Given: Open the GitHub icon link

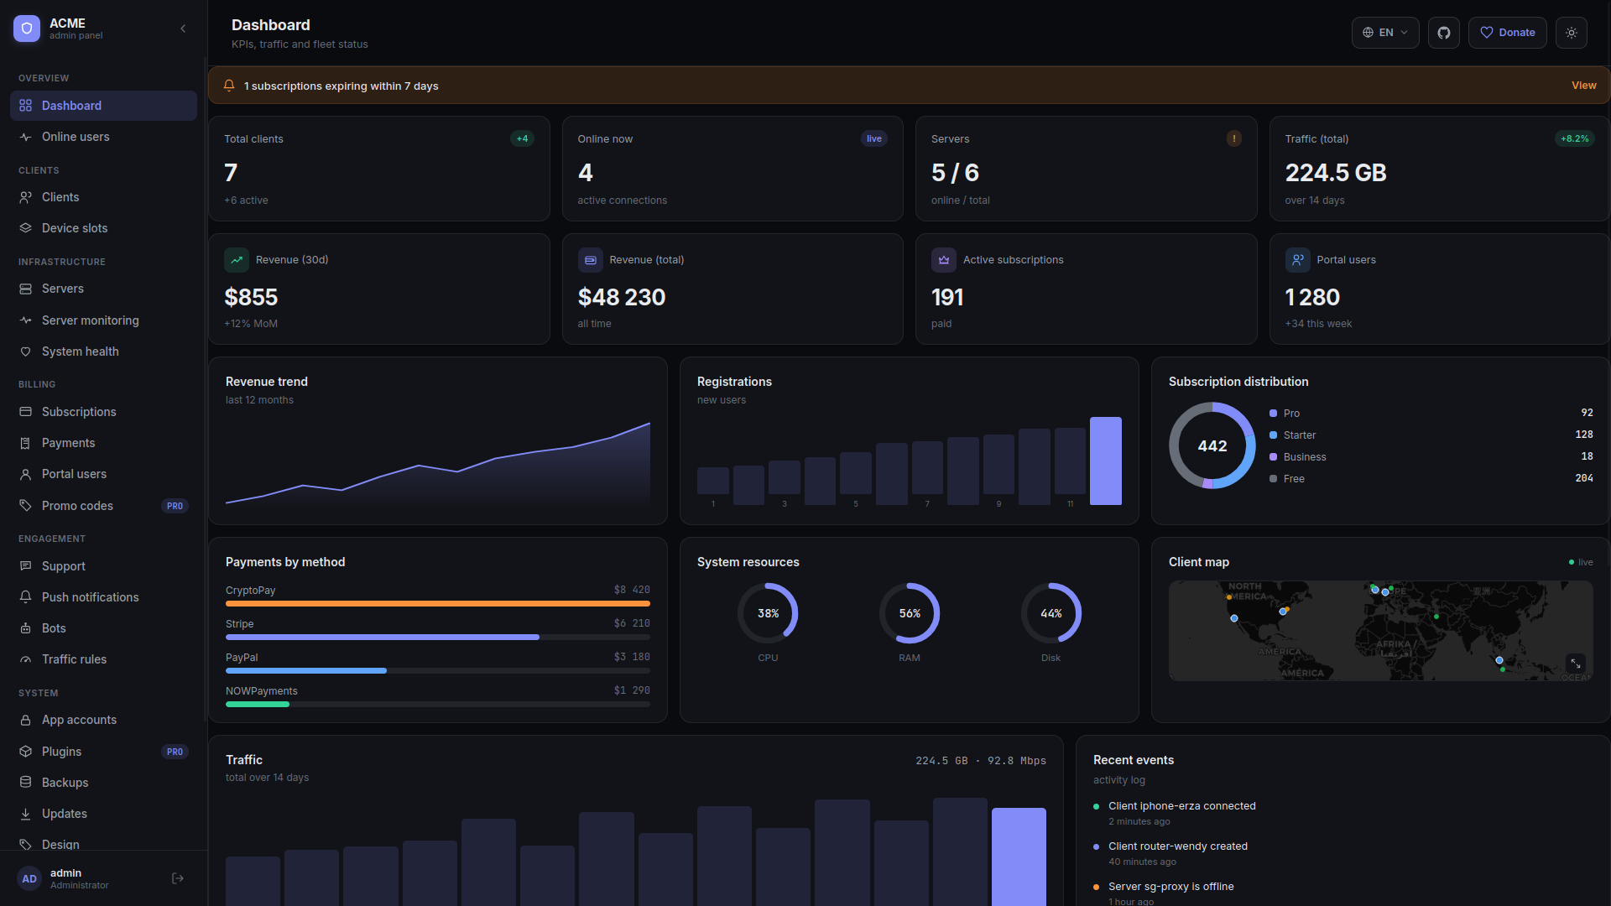Looking at the screenshot, I should point(1444,33).
